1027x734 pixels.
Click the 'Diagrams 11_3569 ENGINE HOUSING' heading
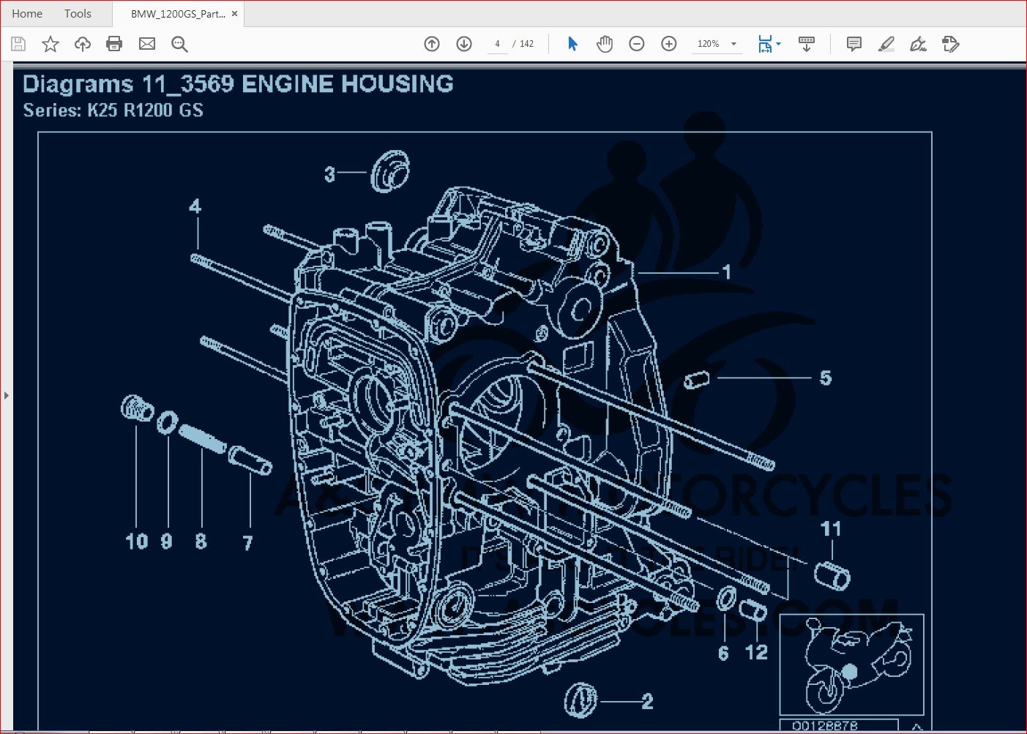[x=238, y=84]
